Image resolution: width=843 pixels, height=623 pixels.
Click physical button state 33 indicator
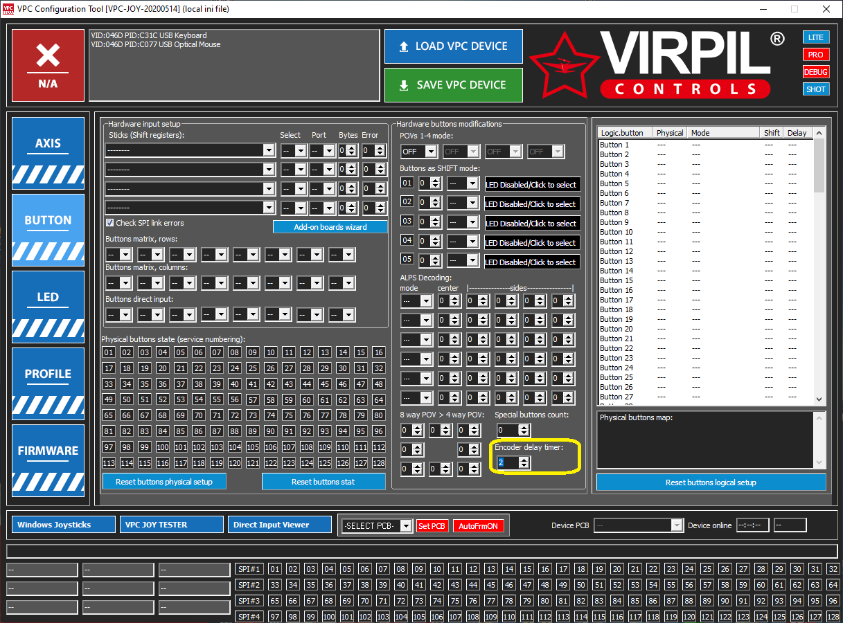[109, 384]
